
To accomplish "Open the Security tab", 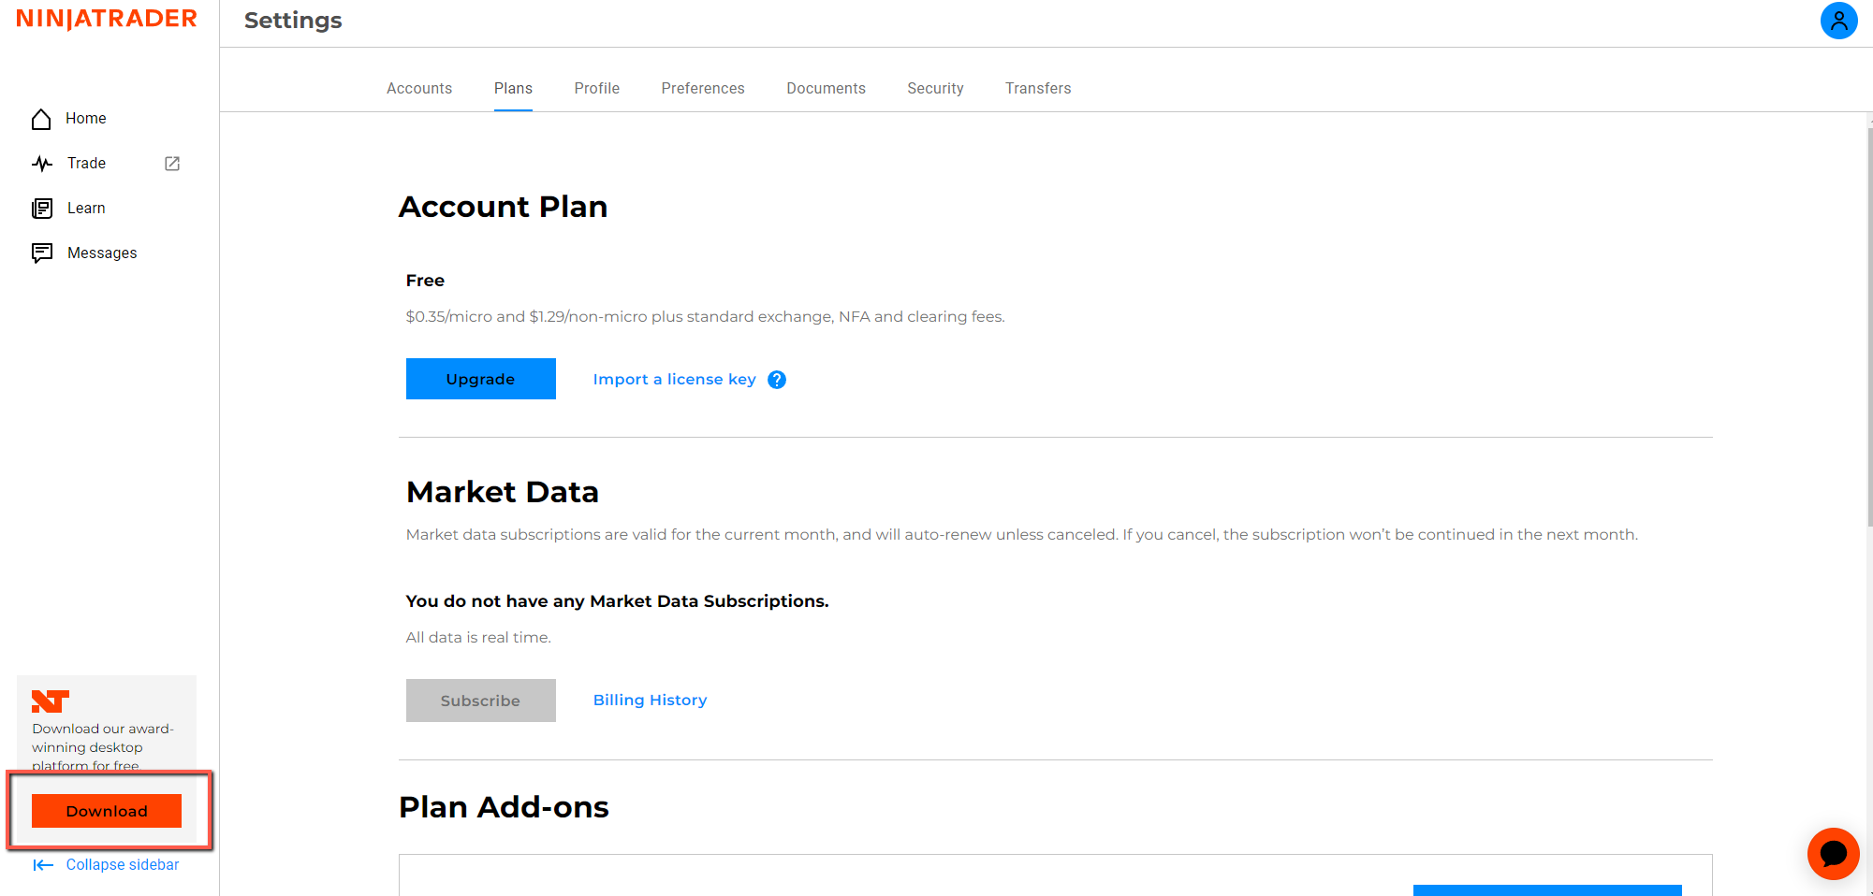I will pos(935,88).
